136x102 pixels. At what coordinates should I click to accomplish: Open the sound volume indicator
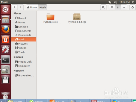(x=116, y=2)
